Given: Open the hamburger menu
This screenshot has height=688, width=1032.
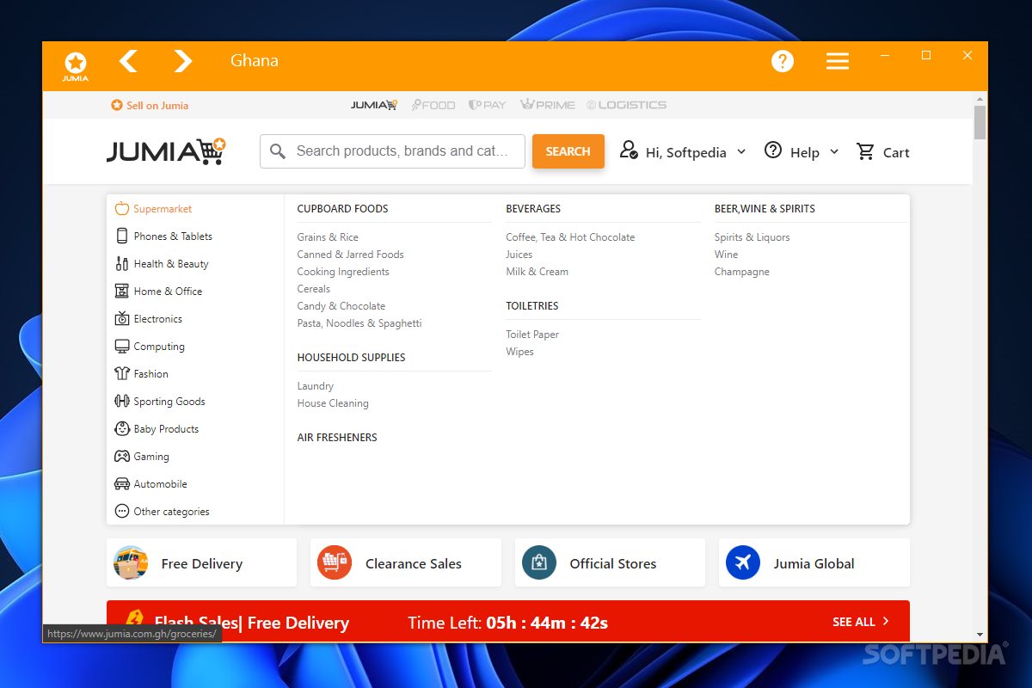Looking at the screenshot, I should pos(838,61).
